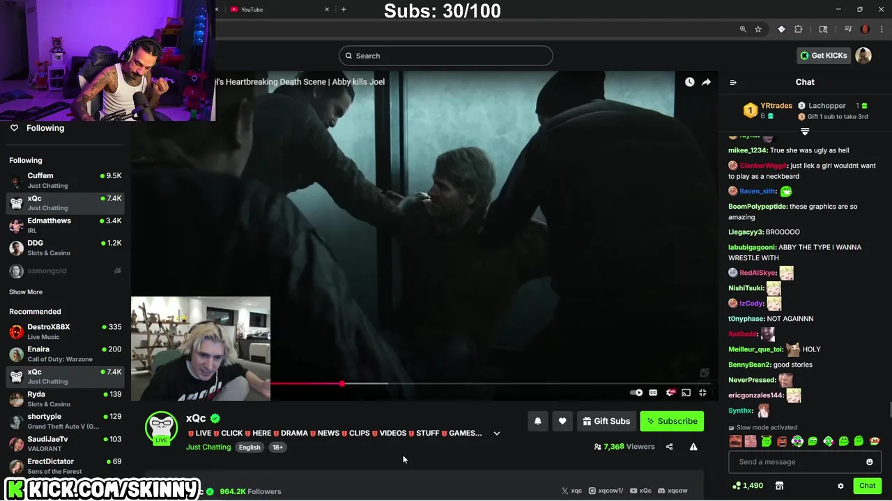The image size is (892, 501).
Task: Click the Just Chatting category link
Action: [x=208, y=447]
